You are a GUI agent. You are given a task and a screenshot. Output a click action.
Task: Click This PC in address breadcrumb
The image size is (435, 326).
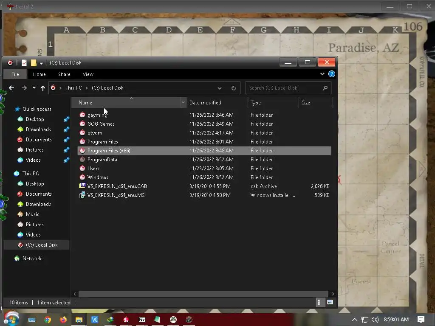tap(73, 88)
